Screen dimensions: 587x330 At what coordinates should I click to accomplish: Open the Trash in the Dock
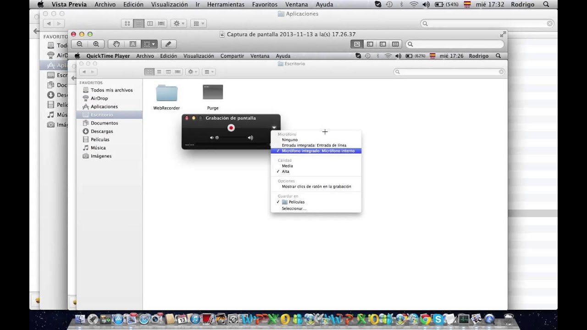[509, 319]
